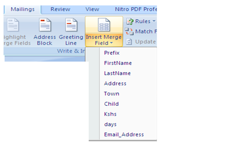This screenshot has width=227, height=146.
Task: Click the Rules icon
Action: pos(130,21)
